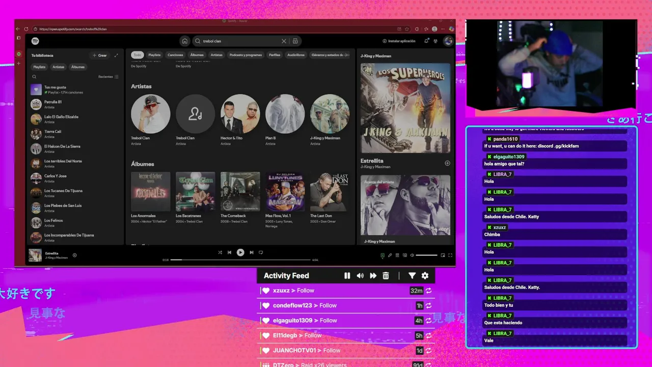The width and height of the screenshot is (652, 367).
Task: Click Instalar aplicación link
Action: tap(399, 41)
